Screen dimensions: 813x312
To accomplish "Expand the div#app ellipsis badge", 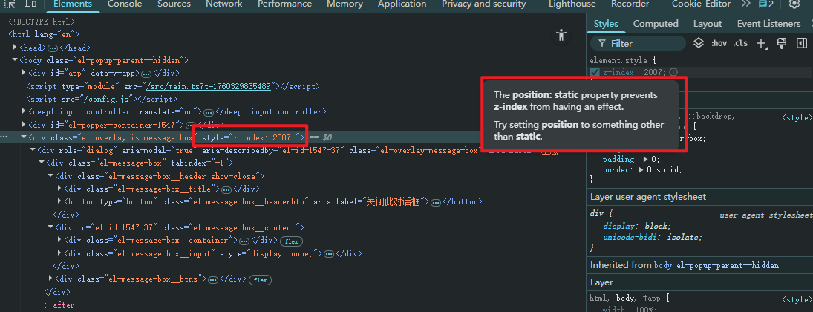I will click(x=146, y=74).
